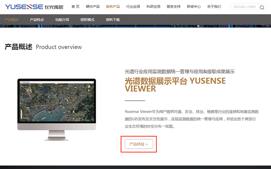Switch to the 功能介绍 tab
Image resolution: width=271 pixels, height=169 pixels.
(x=62, y=20)
